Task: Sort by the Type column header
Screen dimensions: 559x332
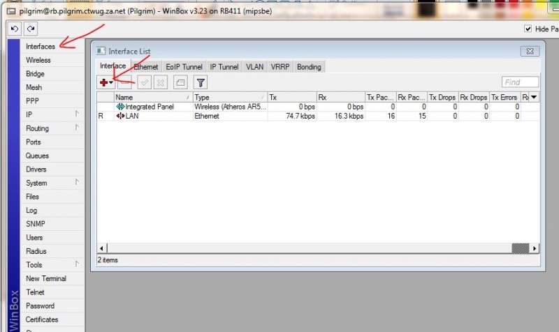Action: [231, 97]
